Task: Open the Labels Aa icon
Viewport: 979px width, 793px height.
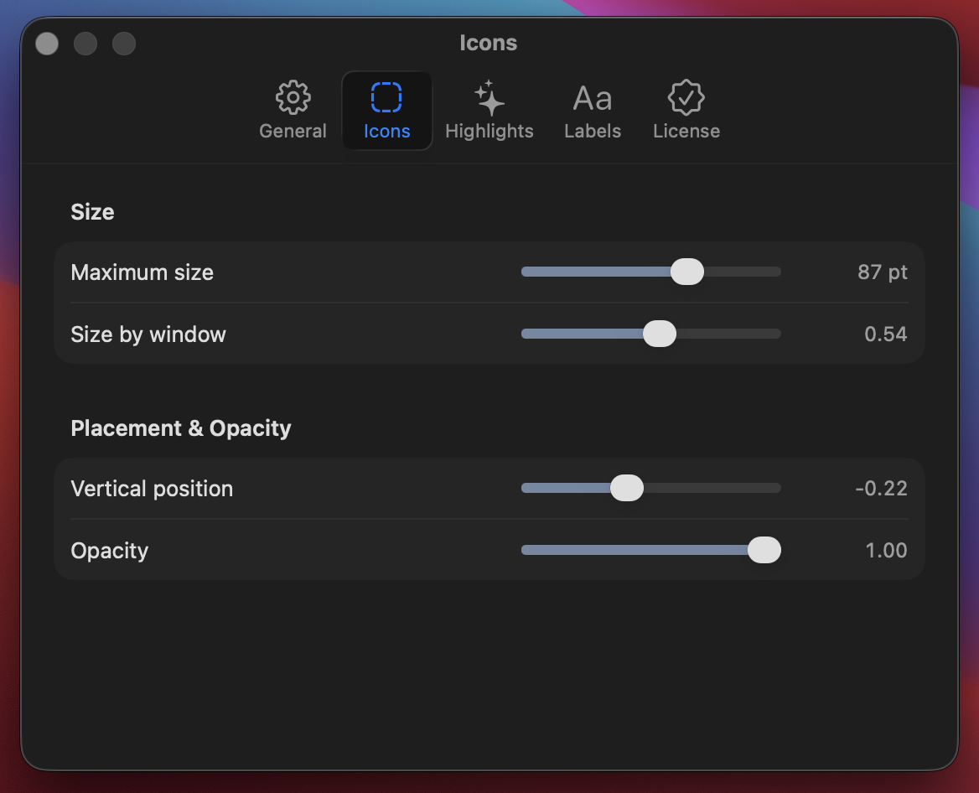Action: coord(593,99)
